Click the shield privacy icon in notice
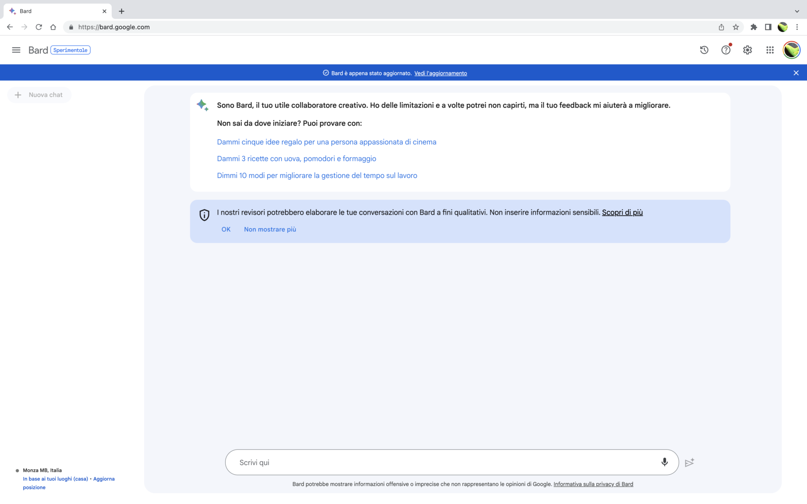The image size is (807, 504). 204,215
